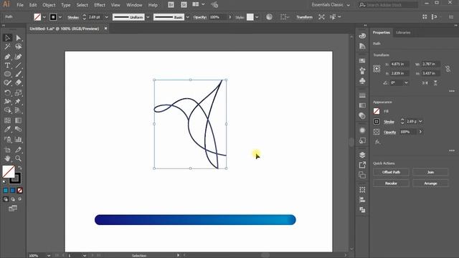Select the Pen tool
The width and height of the screenshot is (459, 258).
[x=8, y=57]
